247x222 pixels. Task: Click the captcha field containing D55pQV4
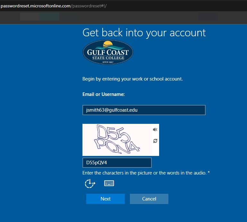(117, 163)
